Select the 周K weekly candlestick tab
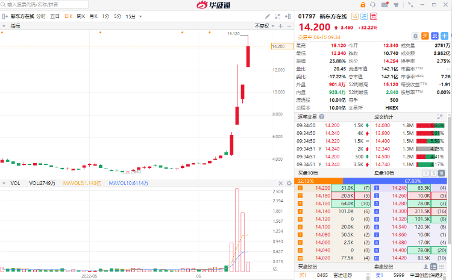 click(81, 16)
